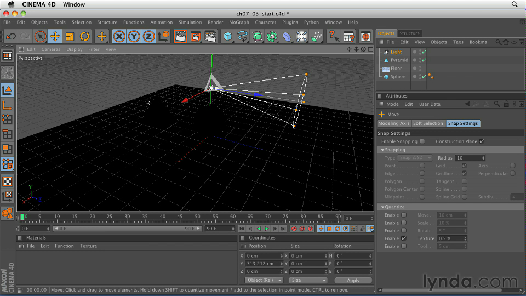
Task: Click the record keyframe button
Action: pos(294,229)
